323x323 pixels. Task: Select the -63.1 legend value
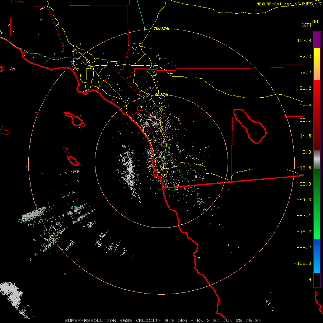[x=304, y=216]
